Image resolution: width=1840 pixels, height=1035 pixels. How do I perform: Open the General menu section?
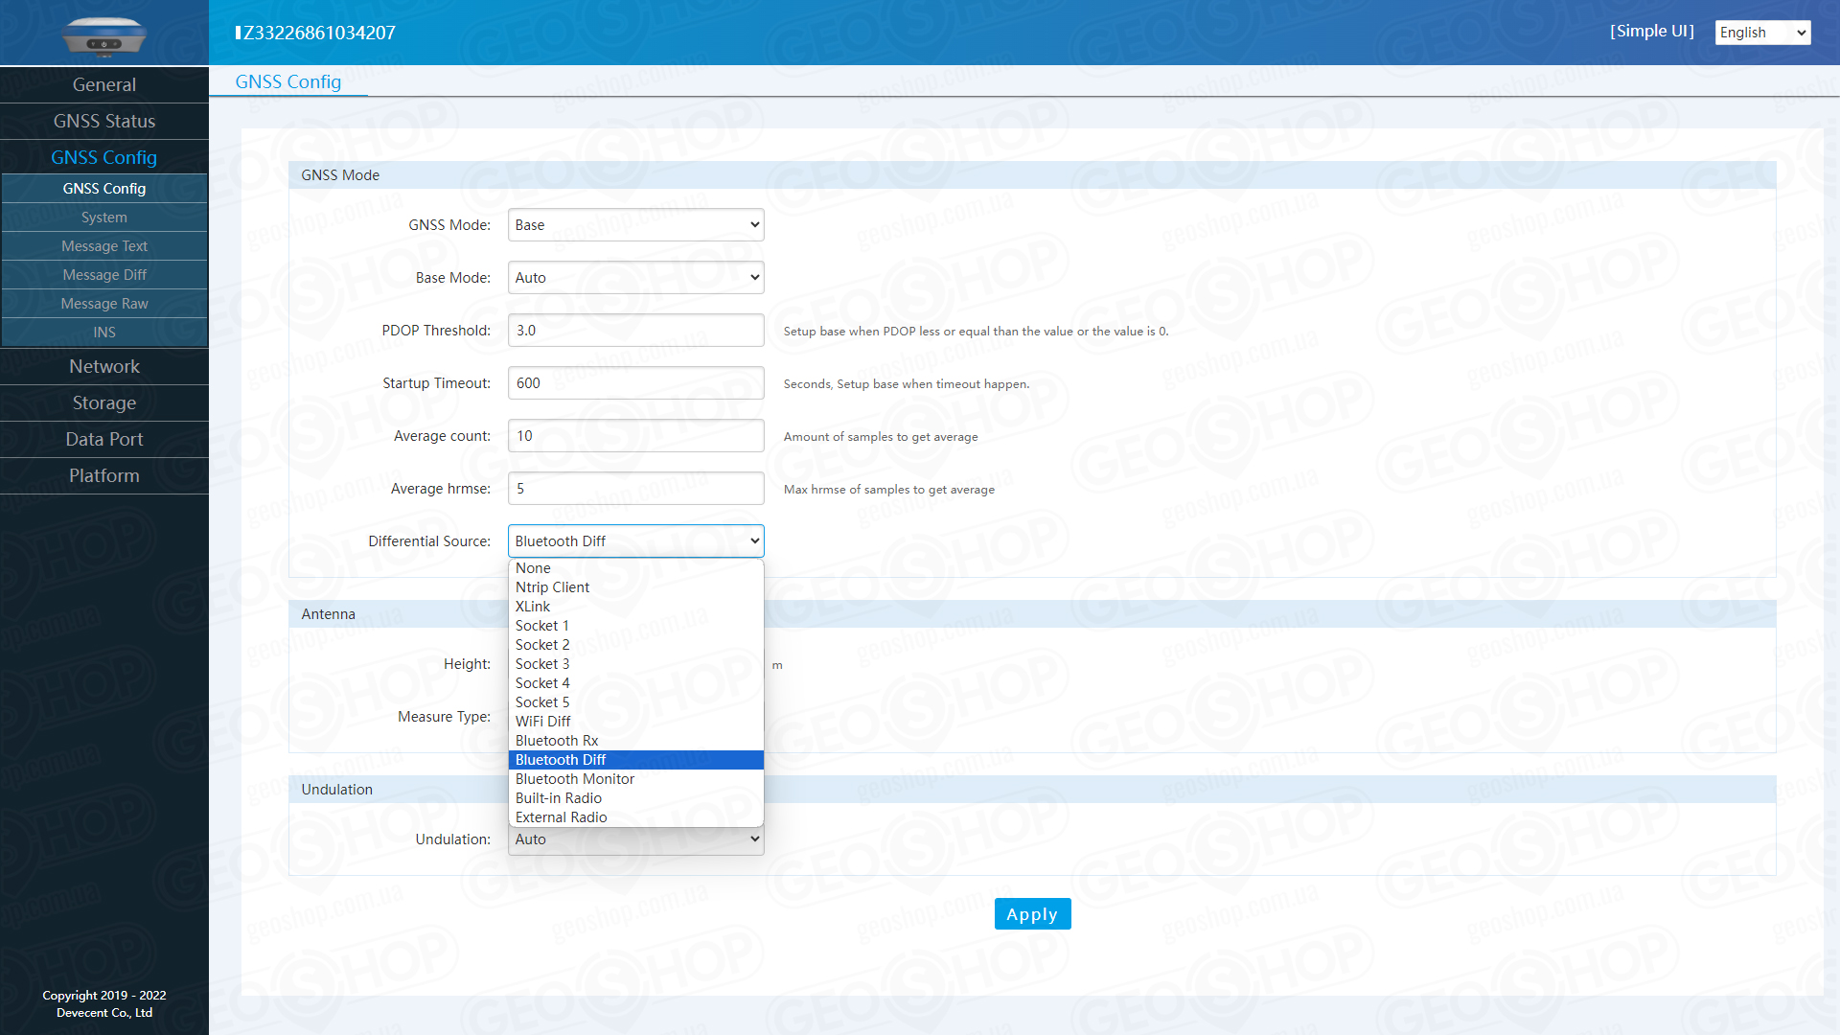[x=103, y=84]
